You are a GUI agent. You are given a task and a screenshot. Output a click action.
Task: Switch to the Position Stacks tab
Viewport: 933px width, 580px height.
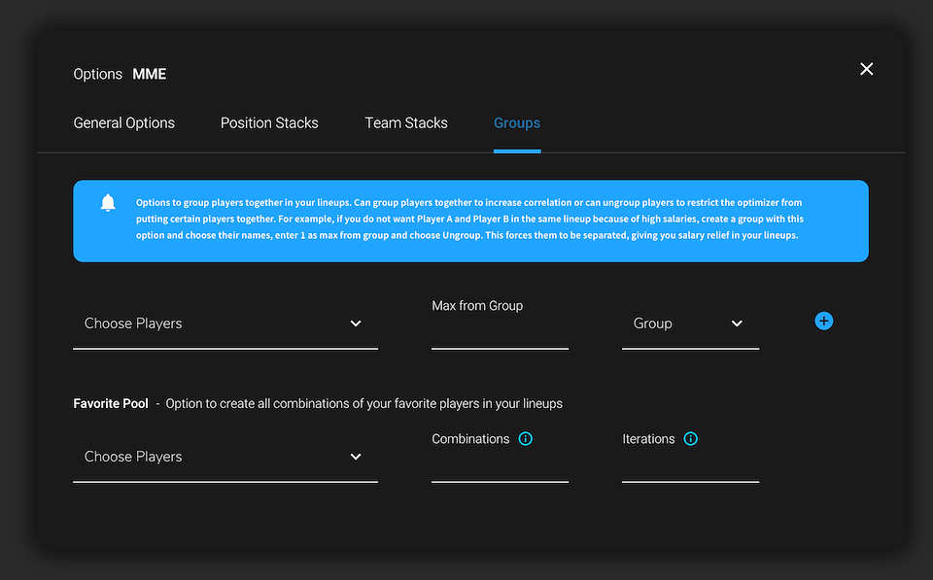point(269,123)
